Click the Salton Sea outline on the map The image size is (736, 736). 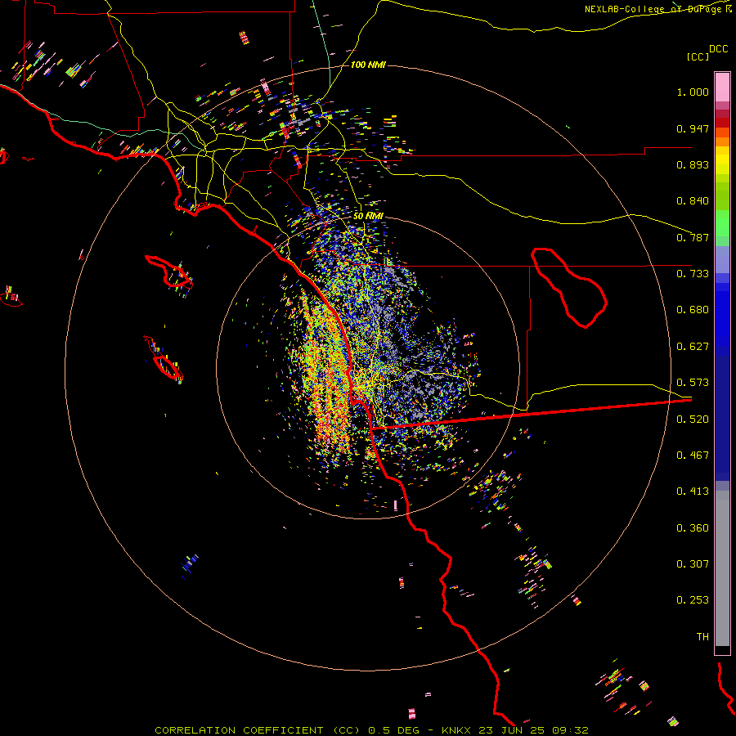(x=569, y=287)
